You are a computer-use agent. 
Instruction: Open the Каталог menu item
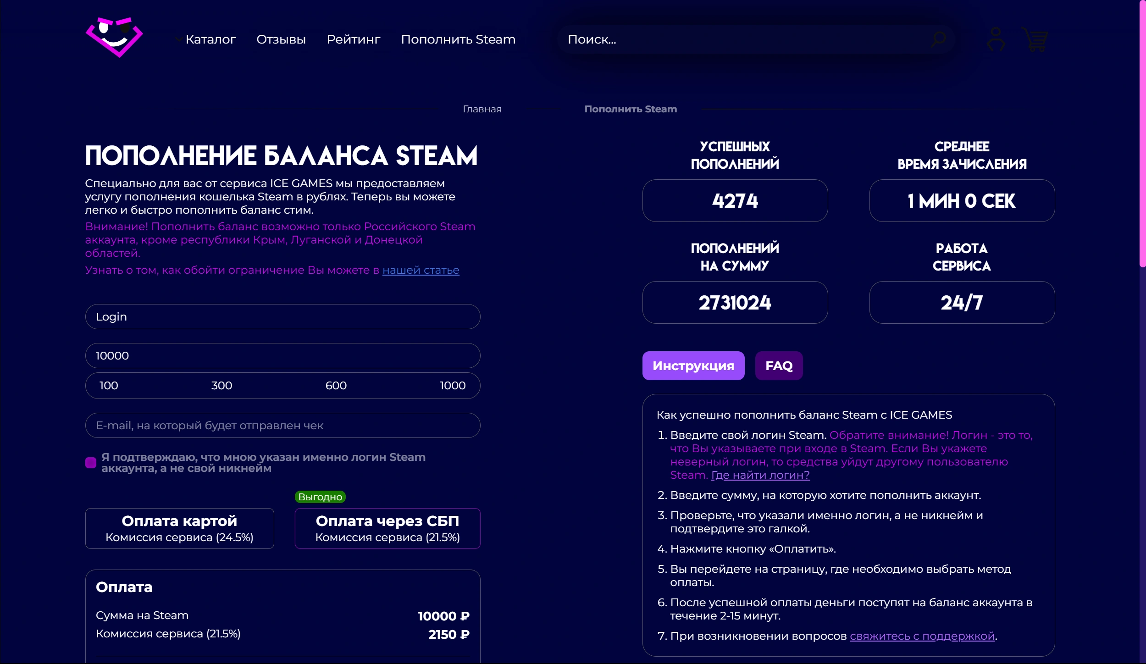pos(210,39)
